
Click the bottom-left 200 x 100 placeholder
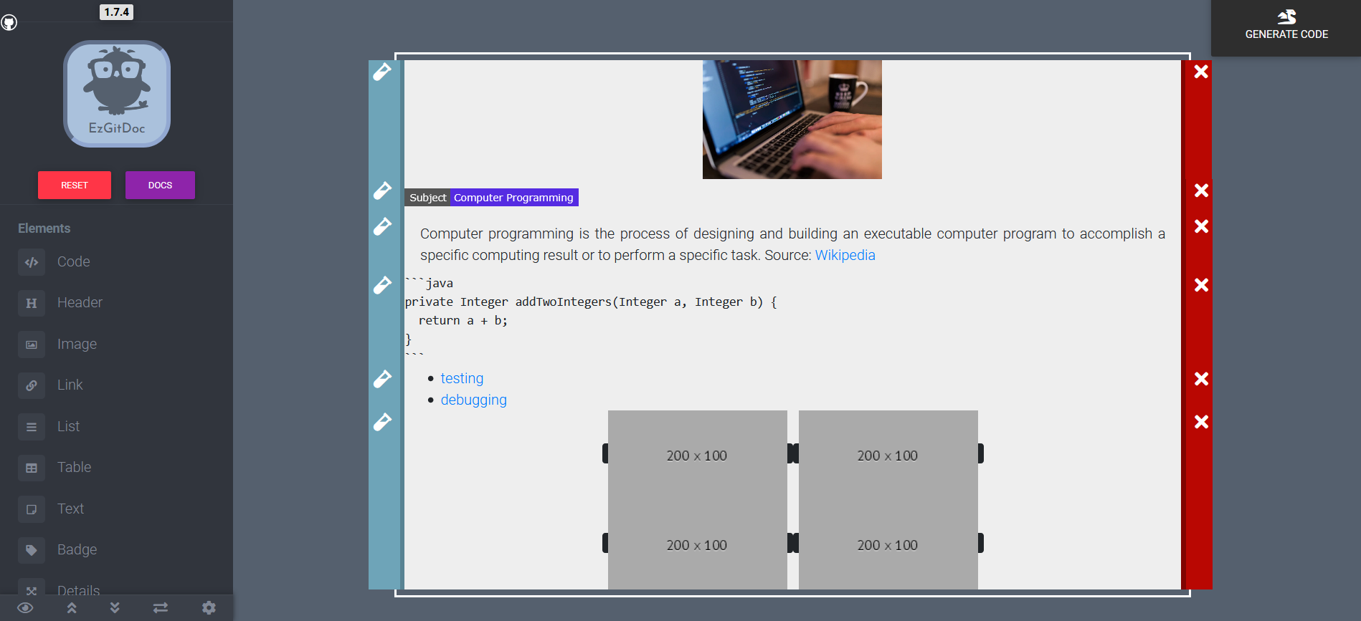click(697, 545)
